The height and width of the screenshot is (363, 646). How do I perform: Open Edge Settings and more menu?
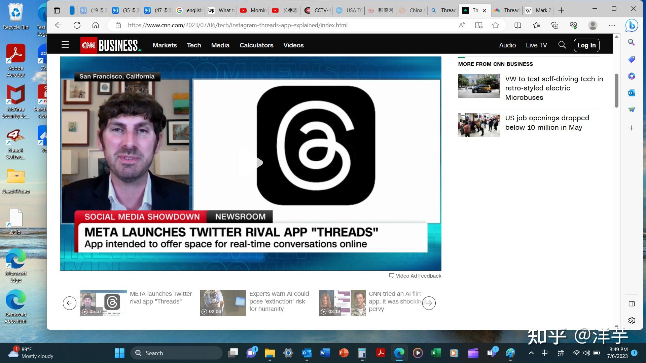coord(612,25)
